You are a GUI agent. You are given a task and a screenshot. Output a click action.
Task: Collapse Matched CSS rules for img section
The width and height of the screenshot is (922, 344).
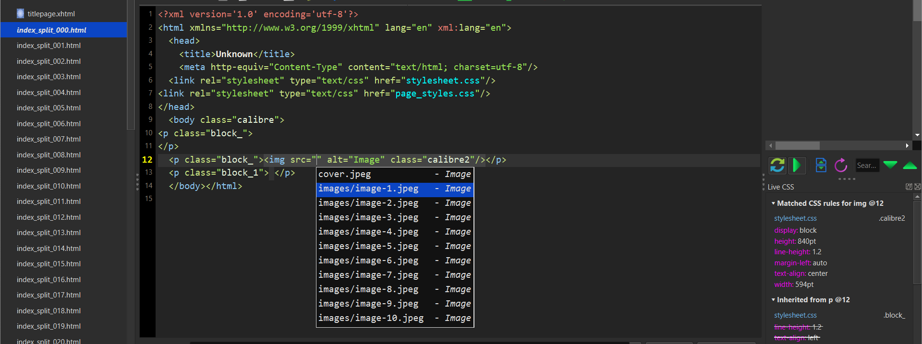pos(773,203)
